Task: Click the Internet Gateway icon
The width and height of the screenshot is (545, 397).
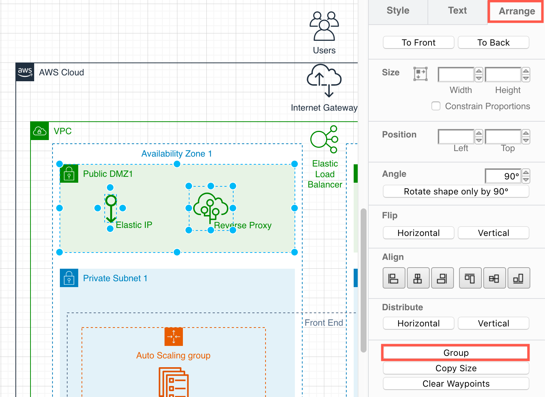Action: point(324,80)
